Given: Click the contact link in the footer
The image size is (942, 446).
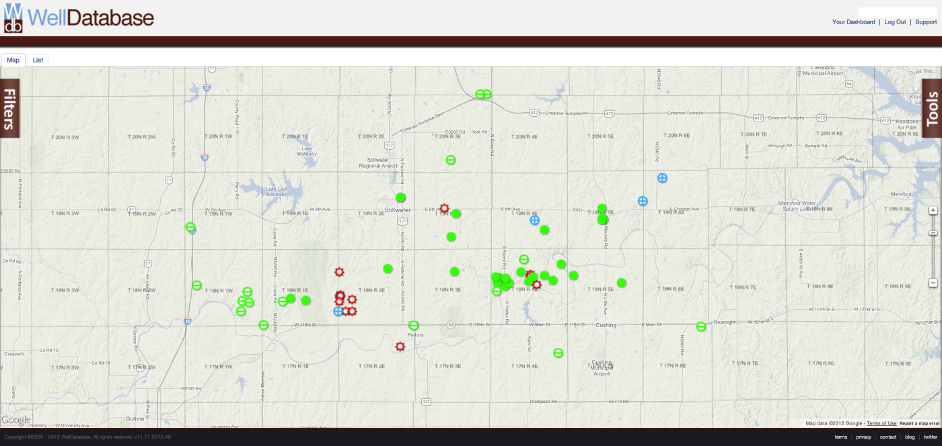Looking at the screenshot, I should pos(888,437).
